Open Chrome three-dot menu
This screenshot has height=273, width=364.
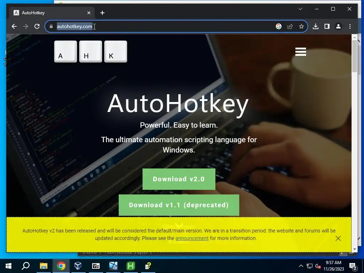pos(350,26)
